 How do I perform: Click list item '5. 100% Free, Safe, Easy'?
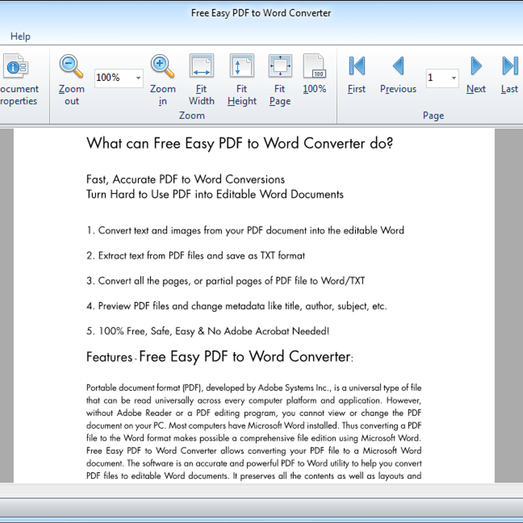coord(208,331)
